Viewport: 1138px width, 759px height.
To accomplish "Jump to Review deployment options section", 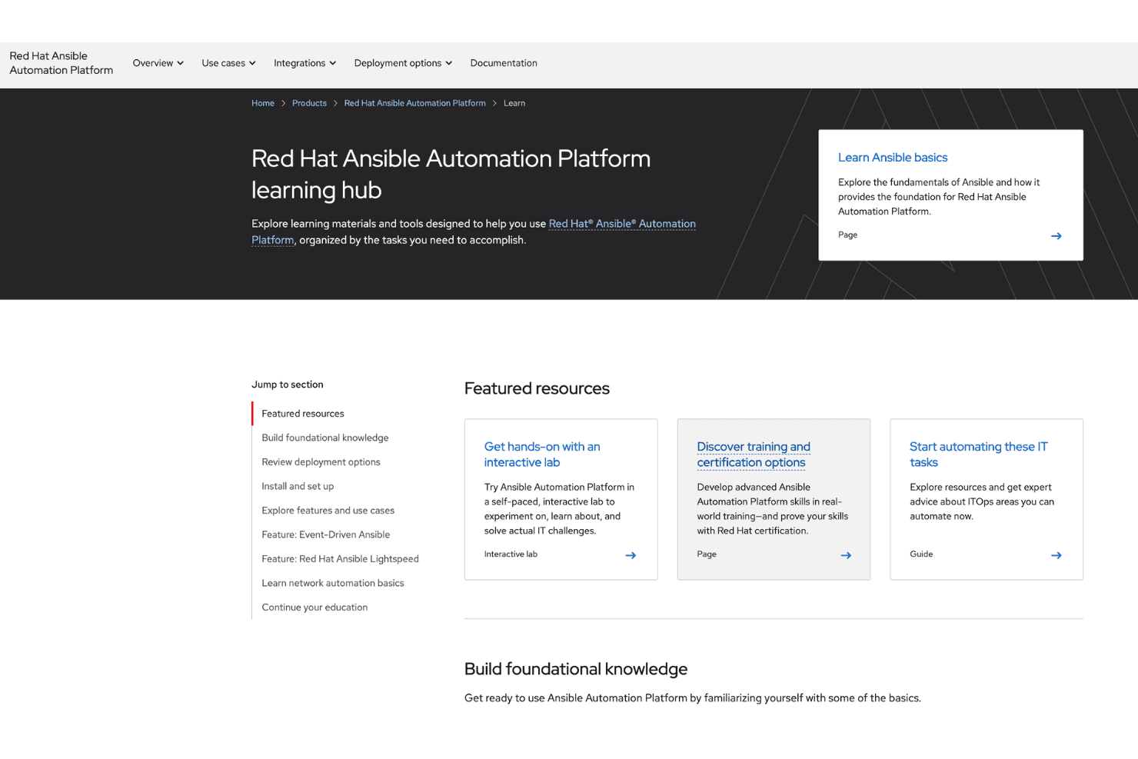I will click(321, 462).
